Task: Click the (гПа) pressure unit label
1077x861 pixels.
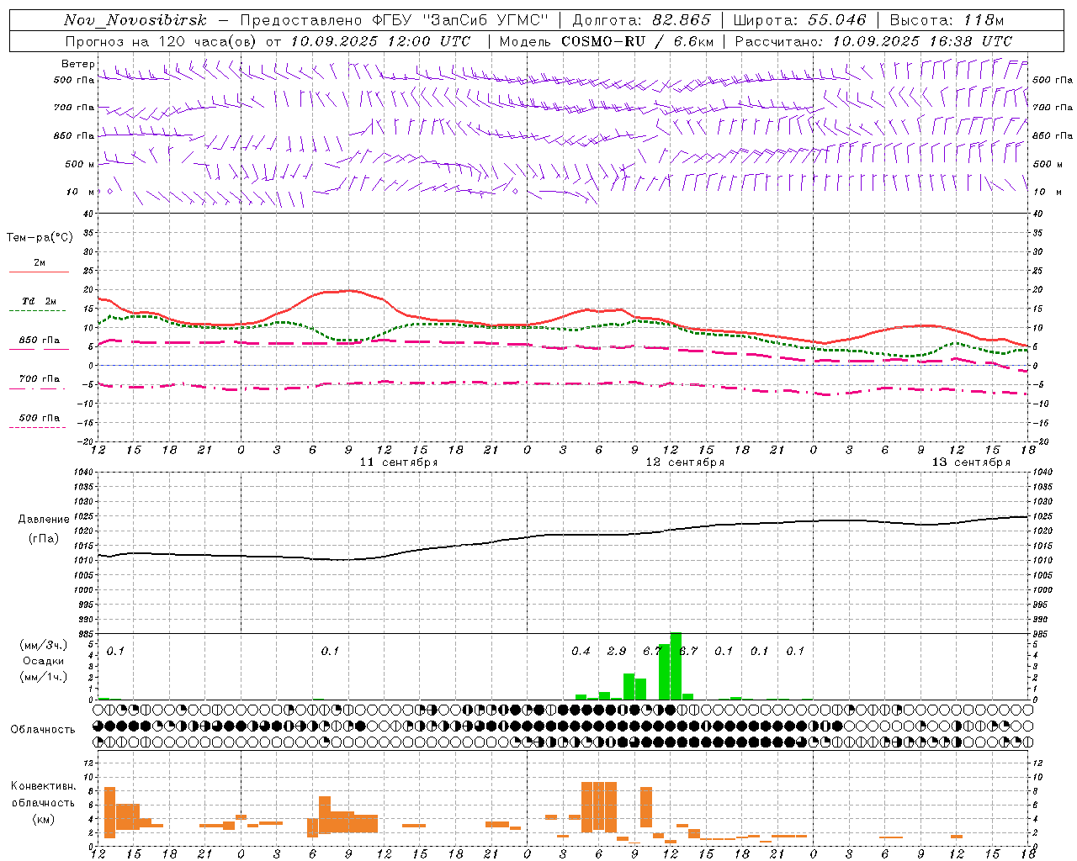Action: point(44,539)
